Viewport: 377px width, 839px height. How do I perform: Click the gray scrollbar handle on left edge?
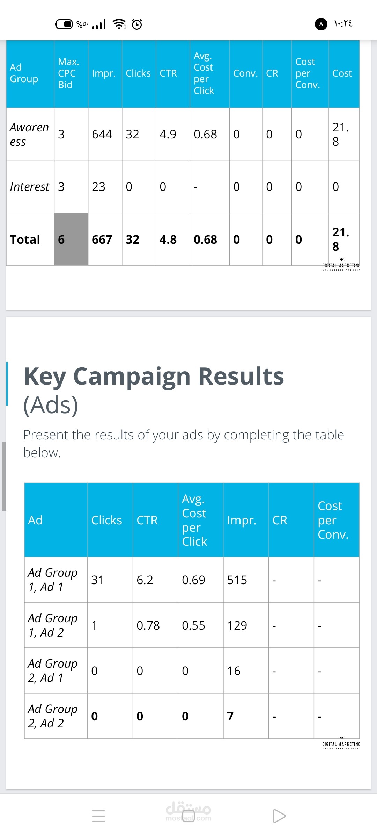pyautogui.click(x=4, y=476)
